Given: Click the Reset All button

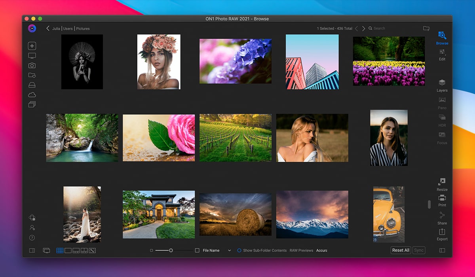Looking at the screenshot, I should coord(401,250).
